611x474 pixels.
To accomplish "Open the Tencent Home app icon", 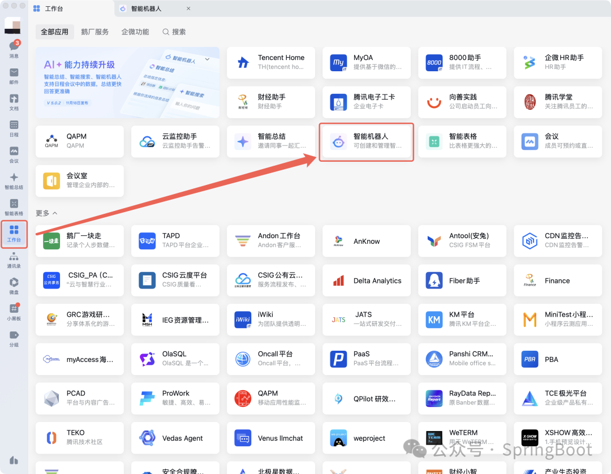I will coord(243,62).
